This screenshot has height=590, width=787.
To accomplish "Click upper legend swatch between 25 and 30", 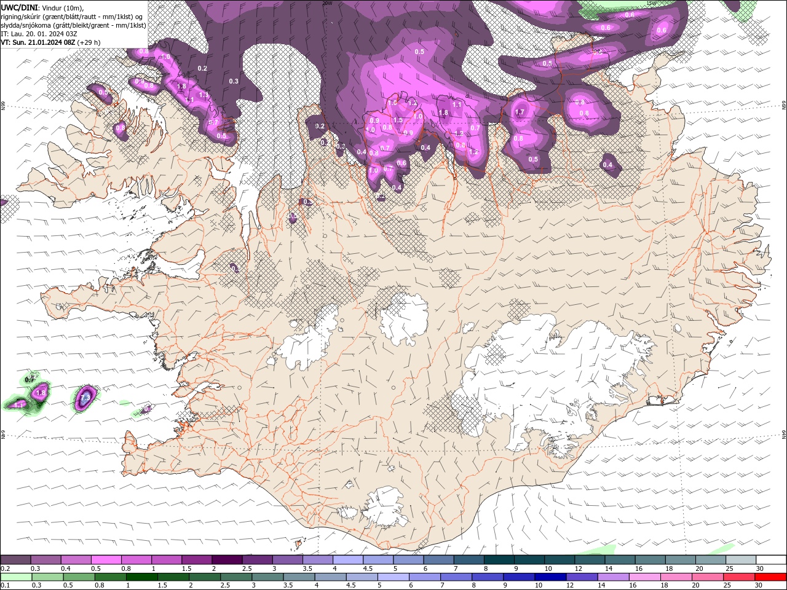I will [742, 560].
